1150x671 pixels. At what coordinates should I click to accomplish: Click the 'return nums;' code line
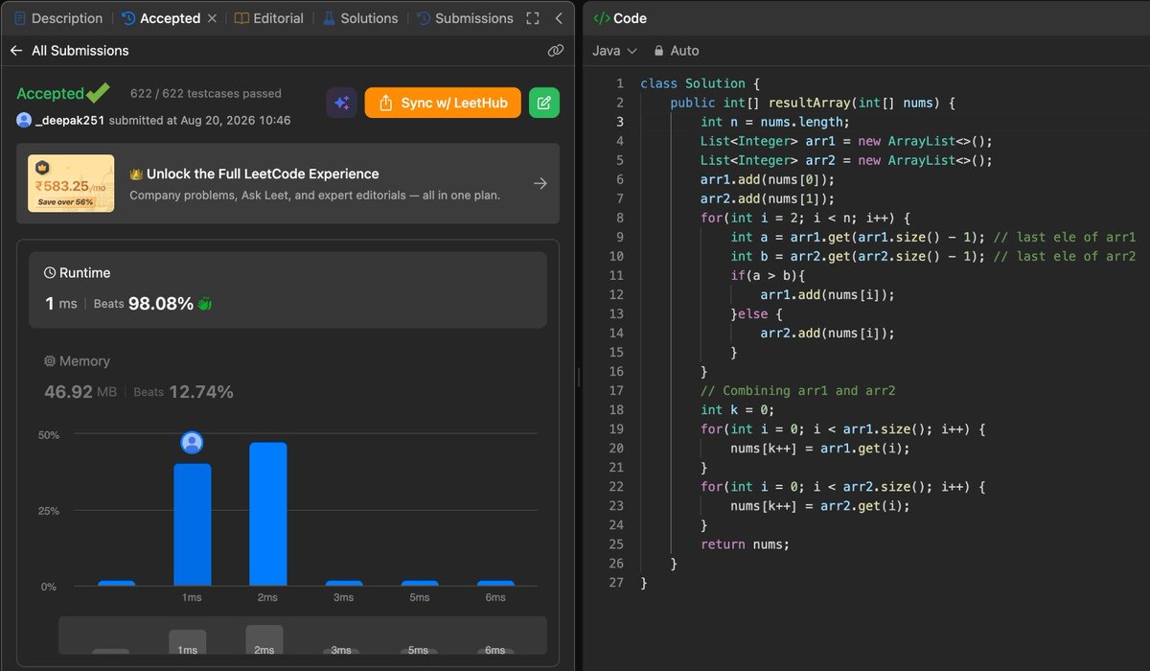tap(745, 544)
